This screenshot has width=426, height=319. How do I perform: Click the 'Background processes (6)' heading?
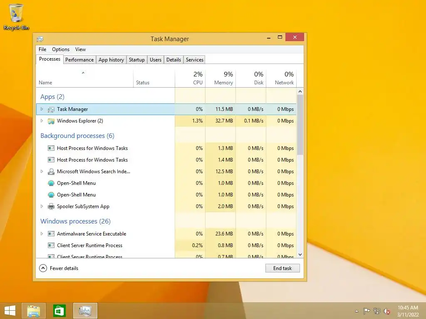click(77, 136)
